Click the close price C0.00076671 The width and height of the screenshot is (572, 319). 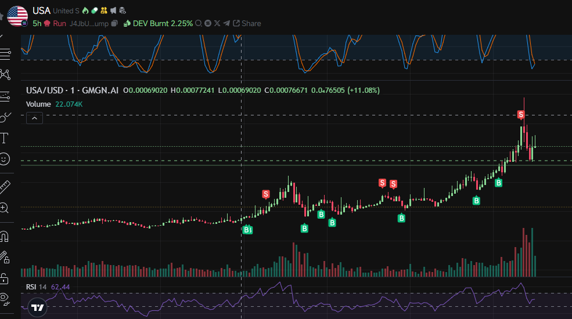286,90
